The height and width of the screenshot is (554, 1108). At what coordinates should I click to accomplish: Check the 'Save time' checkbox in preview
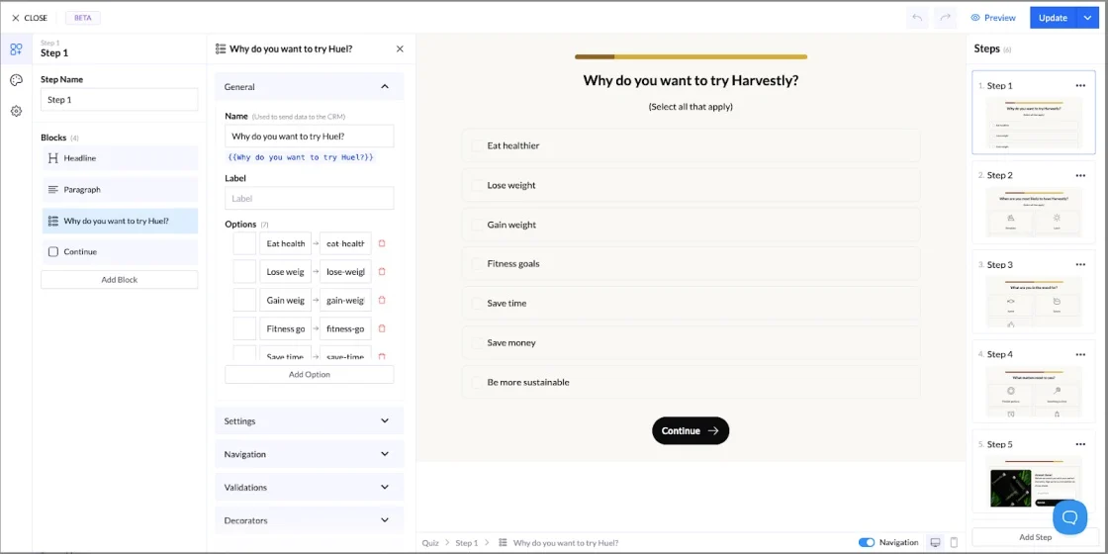click(478, 303)
